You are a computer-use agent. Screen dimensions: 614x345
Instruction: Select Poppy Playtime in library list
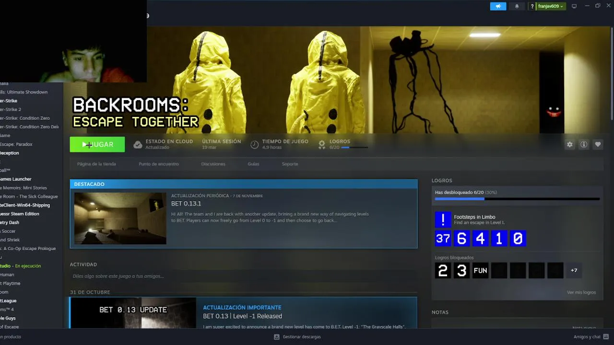point(10,284)
